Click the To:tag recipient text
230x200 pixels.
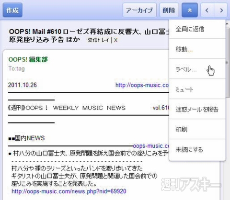pyautogui.click(x=16, y=68)
